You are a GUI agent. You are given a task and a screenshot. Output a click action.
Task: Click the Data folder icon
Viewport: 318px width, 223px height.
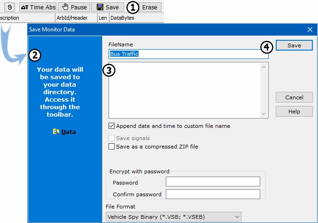coord(56,132)
